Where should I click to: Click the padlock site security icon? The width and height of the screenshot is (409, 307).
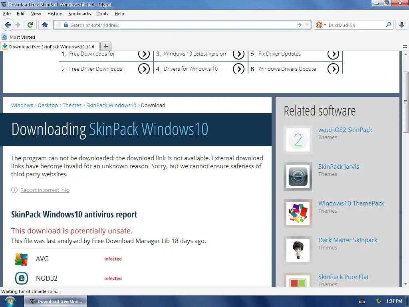point(66,25)
